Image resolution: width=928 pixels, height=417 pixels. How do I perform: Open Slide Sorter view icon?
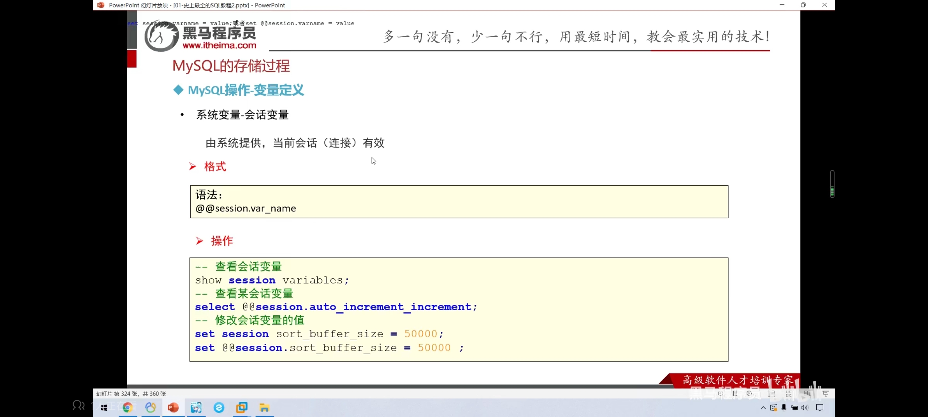tap(789, 394)
